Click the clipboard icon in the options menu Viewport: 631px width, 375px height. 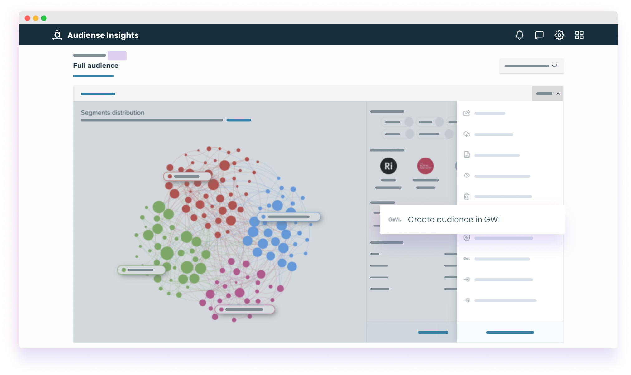(x=466, y=197)
